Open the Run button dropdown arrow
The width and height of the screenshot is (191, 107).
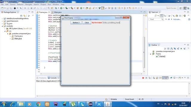pyautogui.click(x=64, y=8)
